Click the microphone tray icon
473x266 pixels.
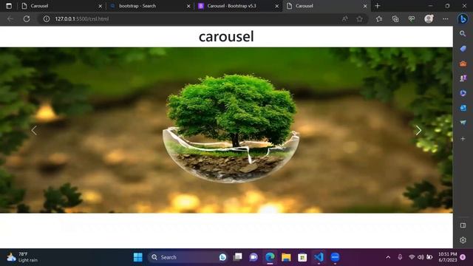(x=400, y=257)
